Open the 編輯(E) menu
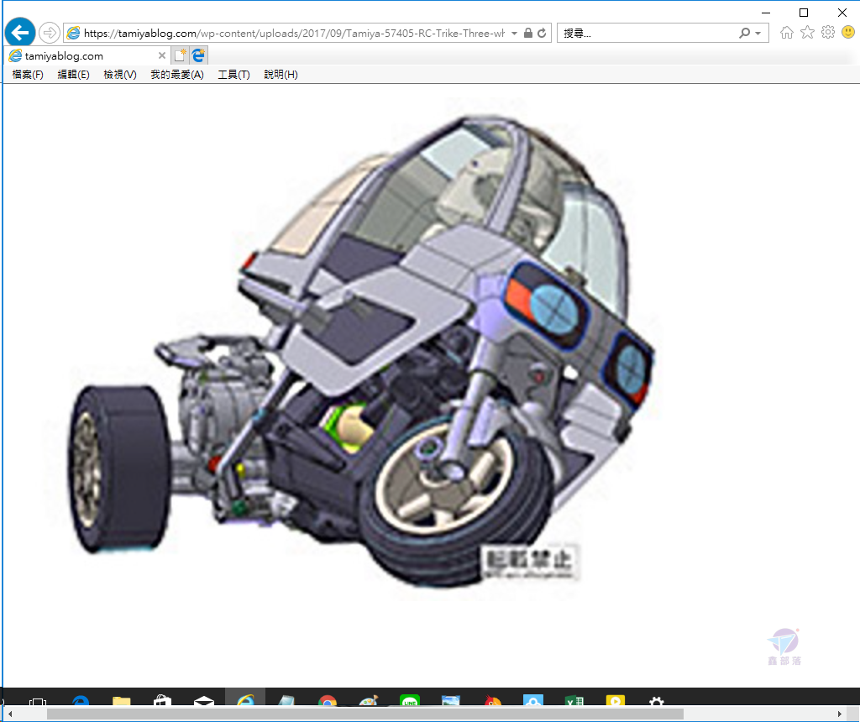The image size is (860, 722). (x=74, y=75)
